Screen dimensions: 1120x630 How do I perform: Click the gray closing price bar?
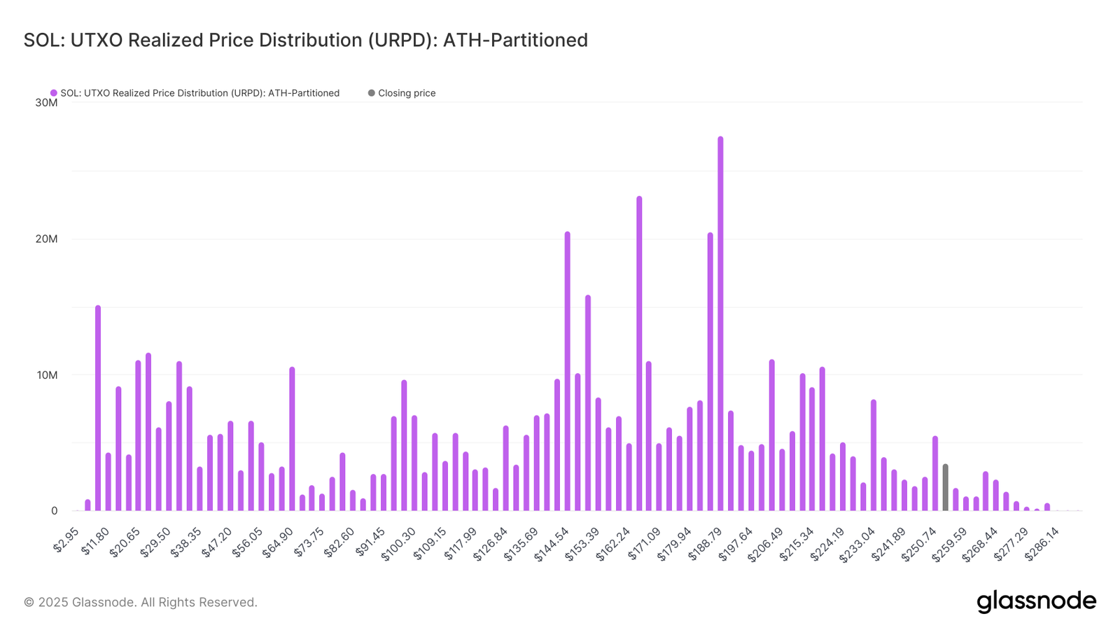(945, 487)
